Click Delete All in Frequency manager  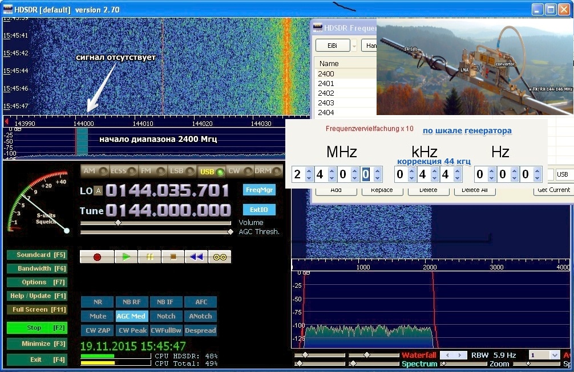pos(475,190)
